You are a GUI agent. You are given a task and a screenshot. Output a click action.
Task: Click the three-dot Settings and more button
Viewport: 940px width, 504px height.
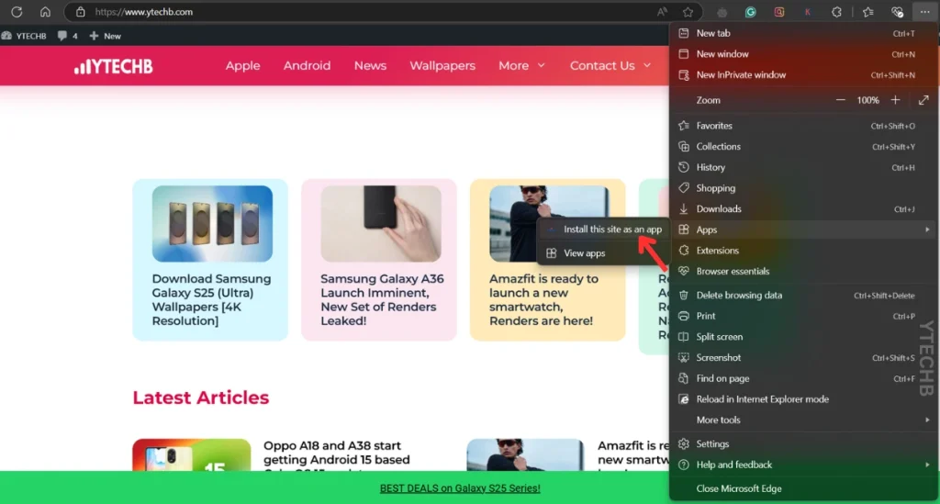click(x=924, y=12)
